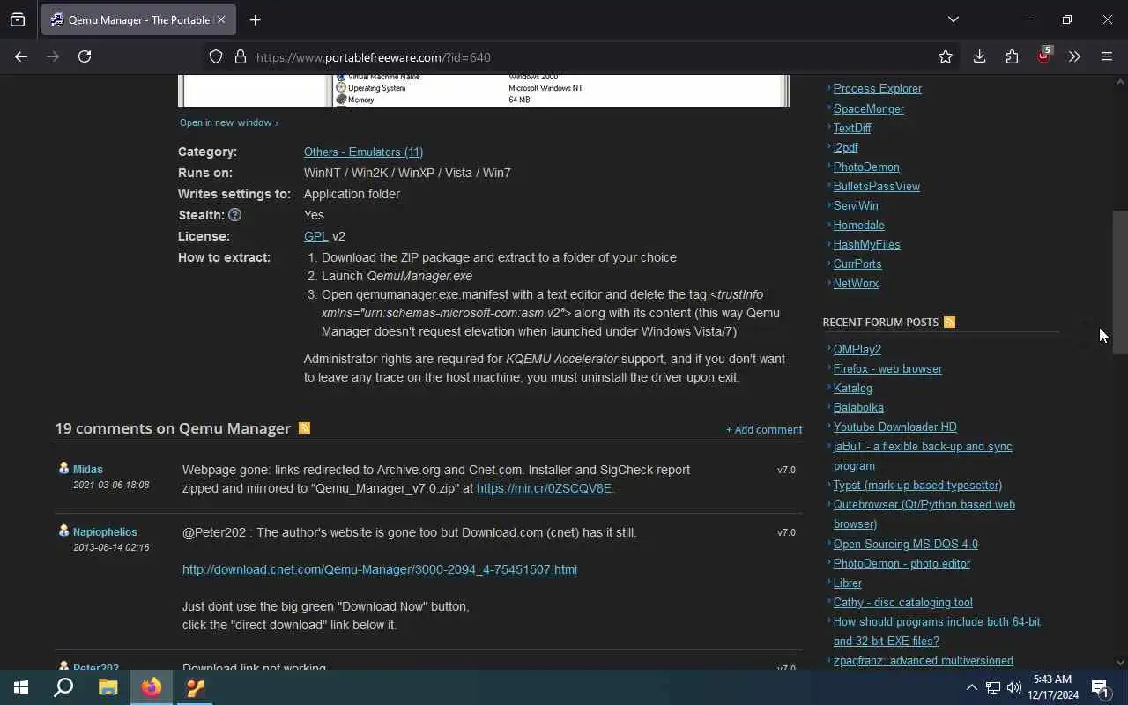Click the uBlock Origin extension icon
The width and height of the screenshot is (1128, 705).
coord(1044,56)
